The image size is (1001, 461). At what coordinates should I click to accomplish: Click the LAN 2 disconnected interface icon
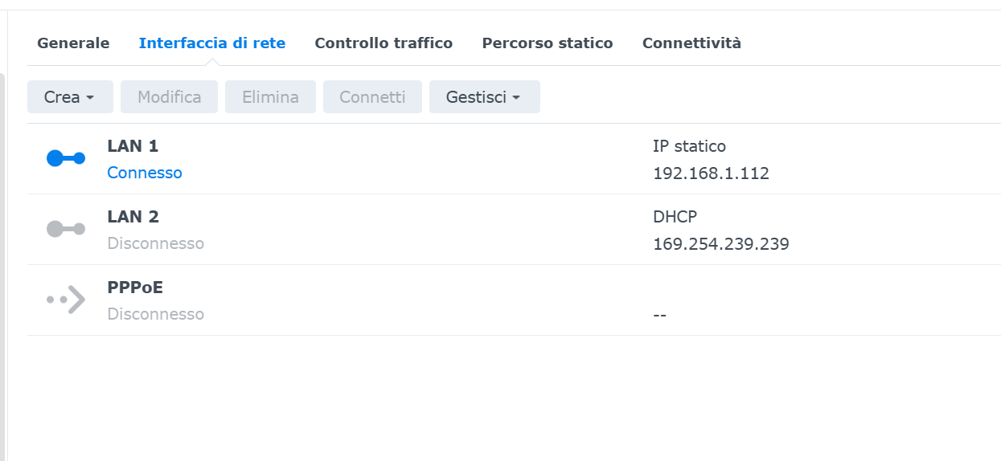coord(65,229)
